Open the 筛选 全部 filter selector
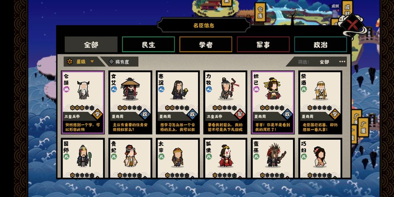Image resolution: width=394 pixels, height=197 pixels. (x=324, y=62)
